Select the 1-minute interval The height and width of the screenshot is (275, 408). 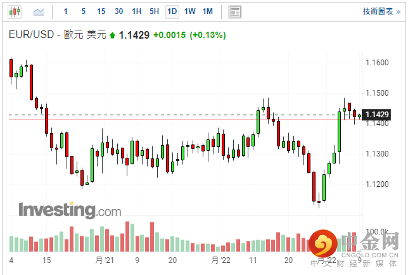[67, 11]
